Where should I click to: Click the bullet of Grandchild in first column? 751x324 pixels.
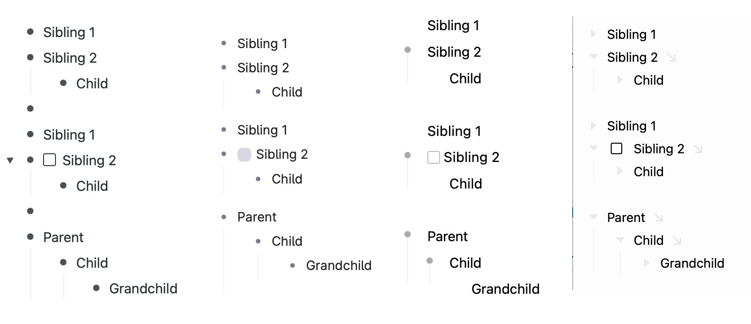(x=96, y=288)
